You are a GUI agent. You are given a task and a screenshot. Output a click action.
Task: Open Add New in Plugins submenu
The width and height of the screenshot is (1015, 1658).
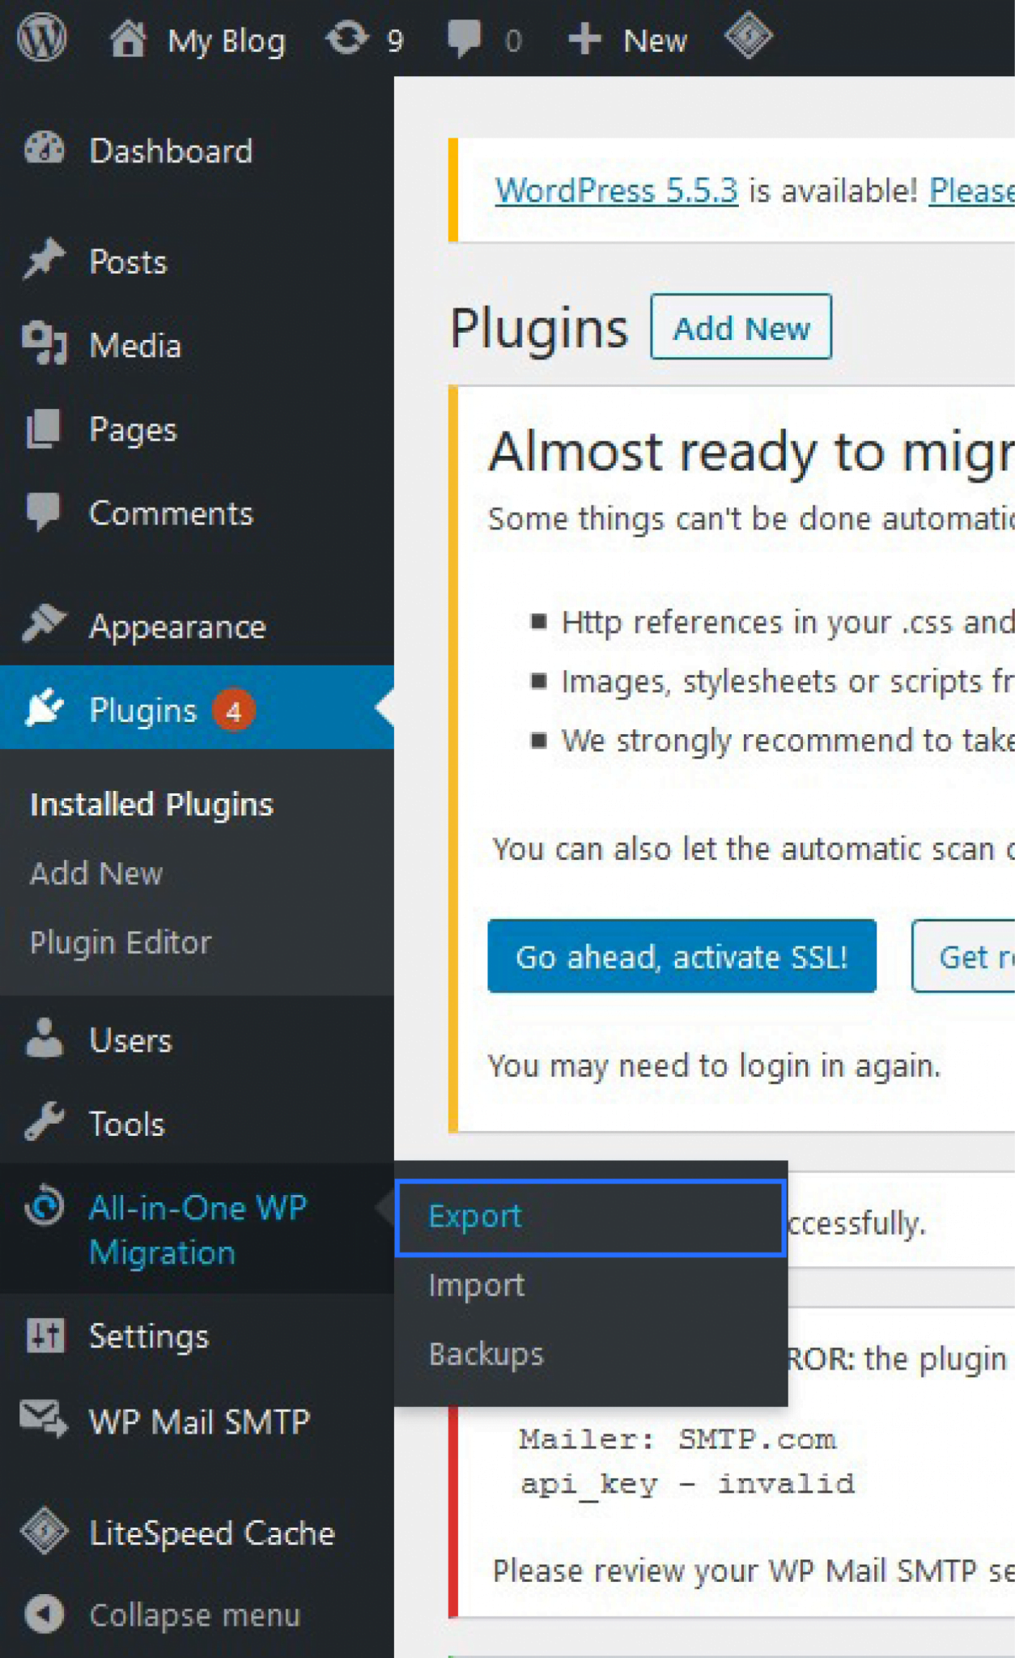[96, 874]
